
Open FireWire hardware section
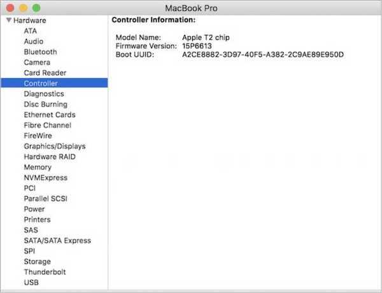38,136
